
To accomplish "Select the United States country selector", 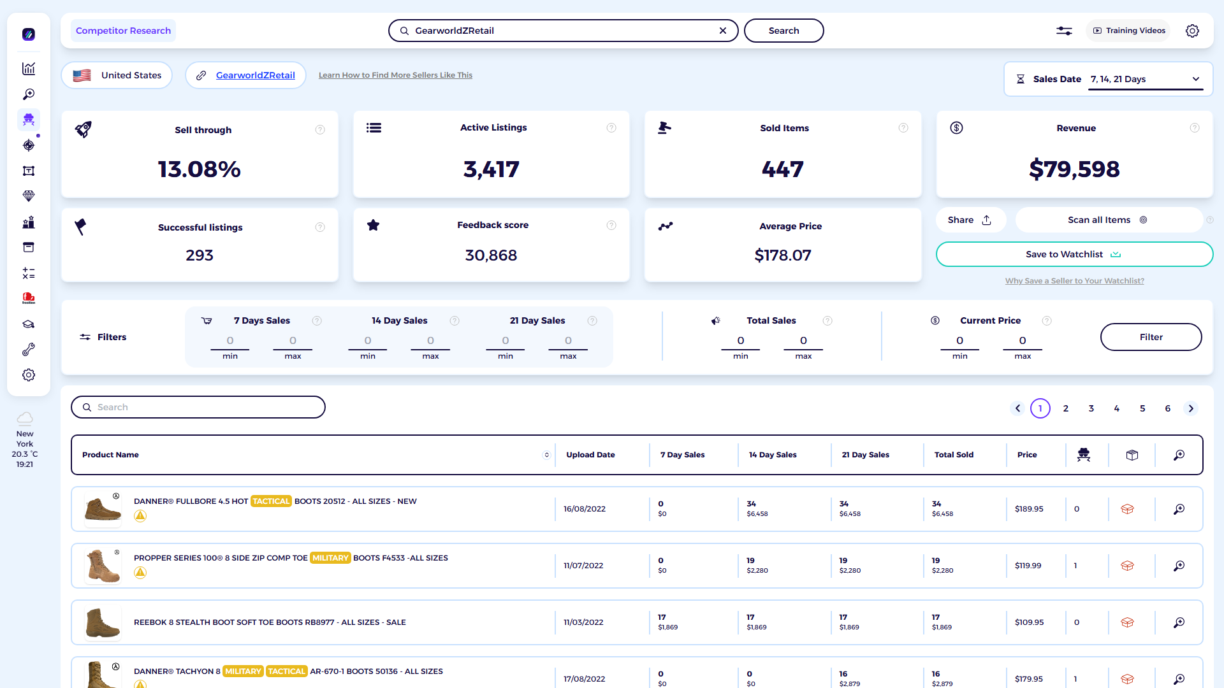I will click(117, 75).
